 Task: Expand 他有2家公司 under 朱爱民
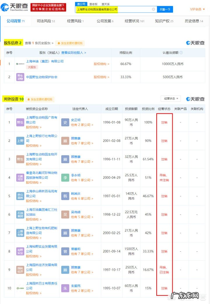pos(82,291)
